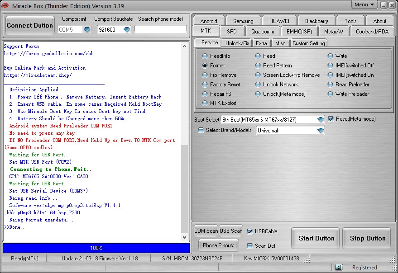The height and width of the screenshot is (273, 398).
Task: Open the EMMC(ISP) tab
Action: coord(299,32)
